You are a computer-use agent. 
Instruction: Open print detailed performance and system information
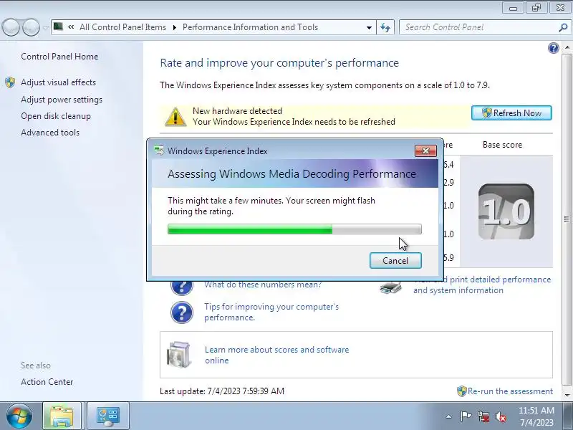coord(482,285)
